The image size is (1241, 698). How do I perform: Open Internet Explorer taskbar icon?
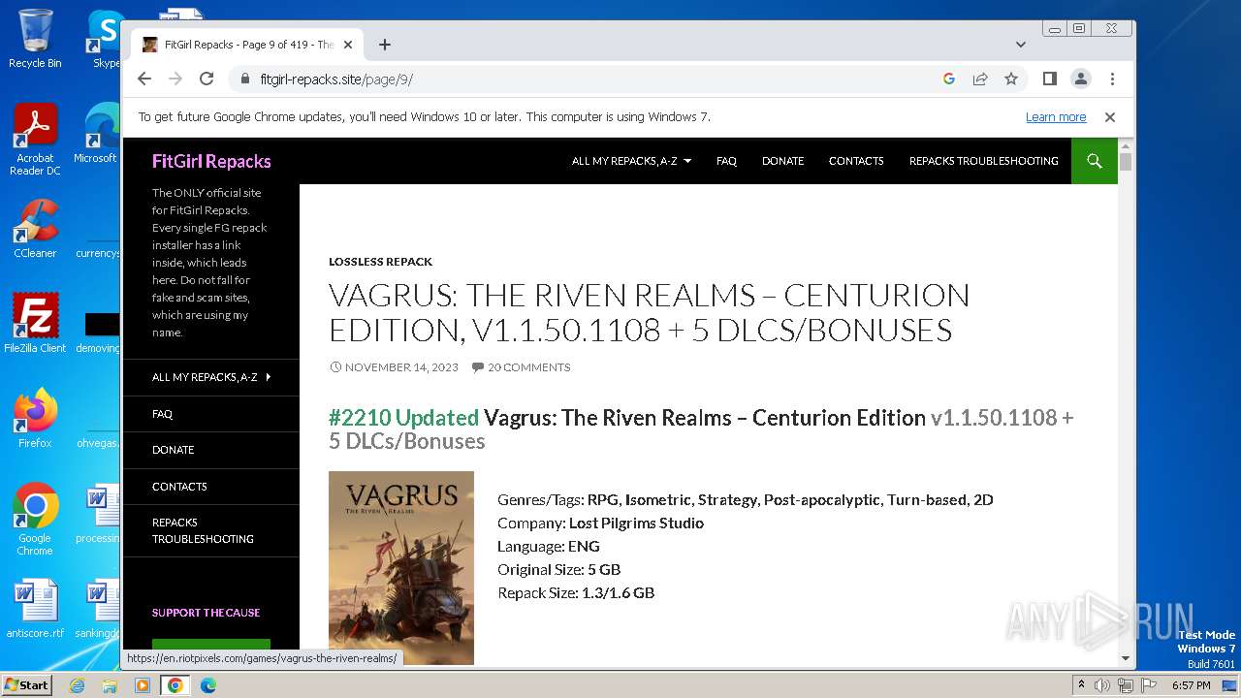pyautogui.click(x=78, y=685)
